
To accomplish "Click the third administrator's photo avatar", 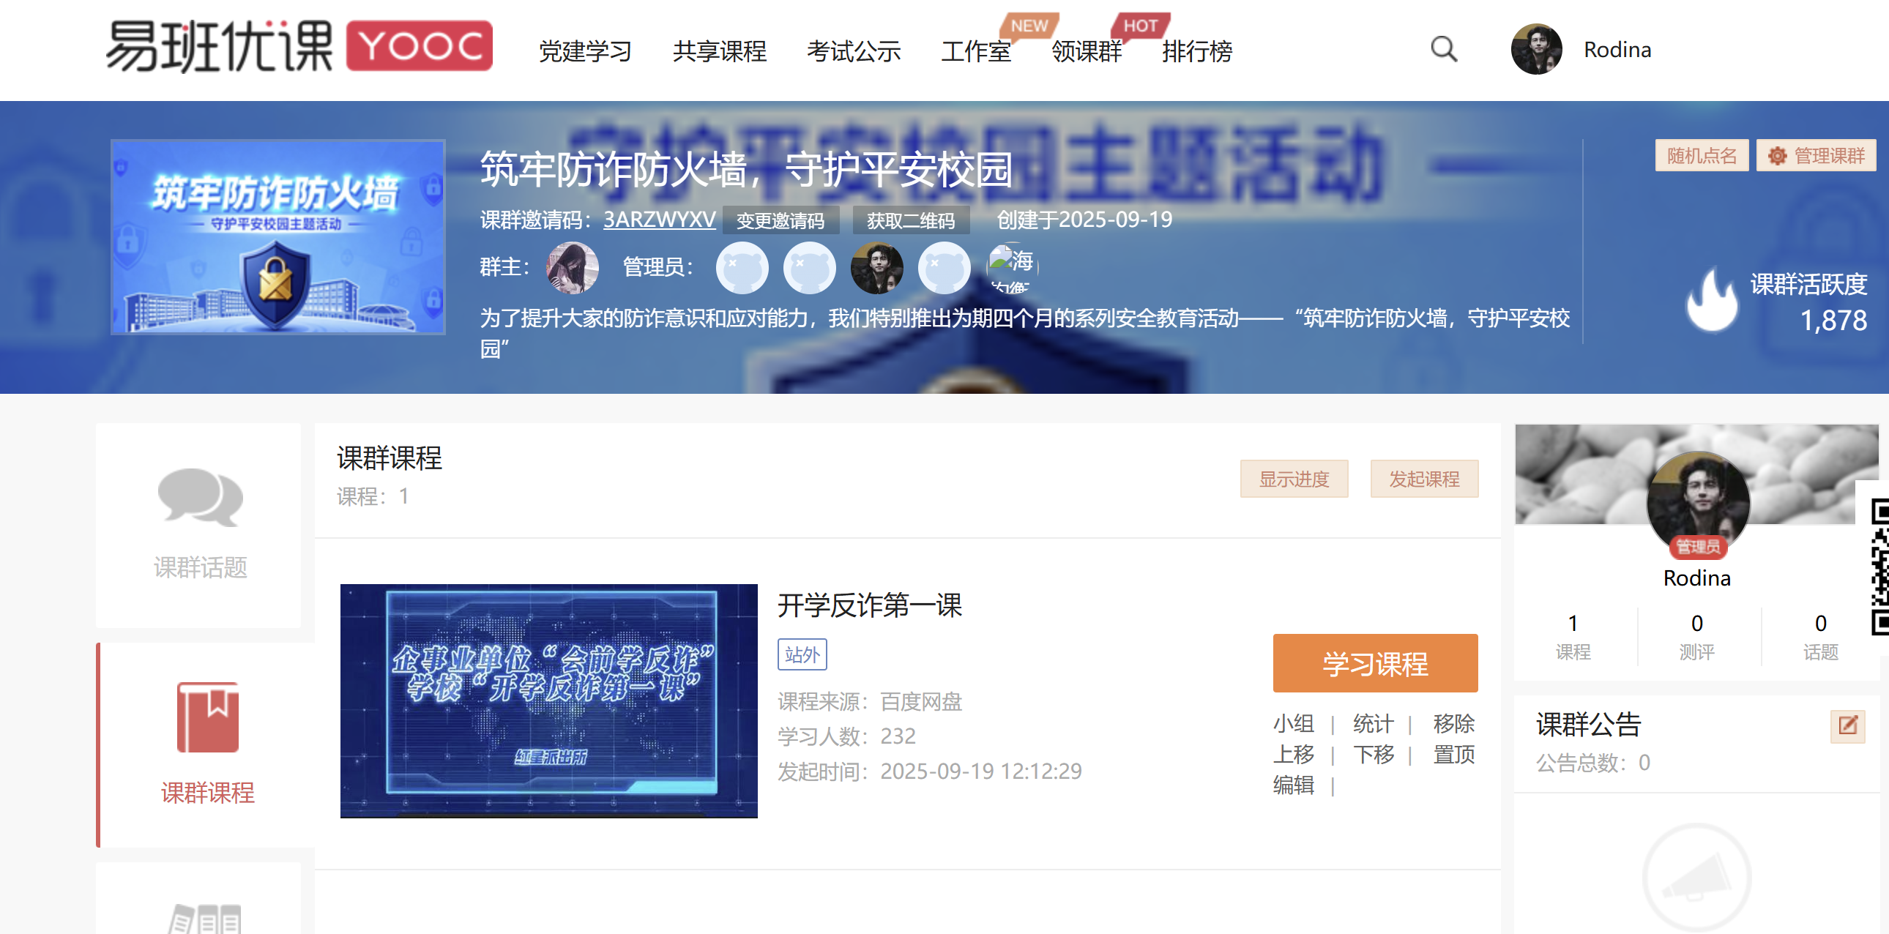I will point(876,267).
